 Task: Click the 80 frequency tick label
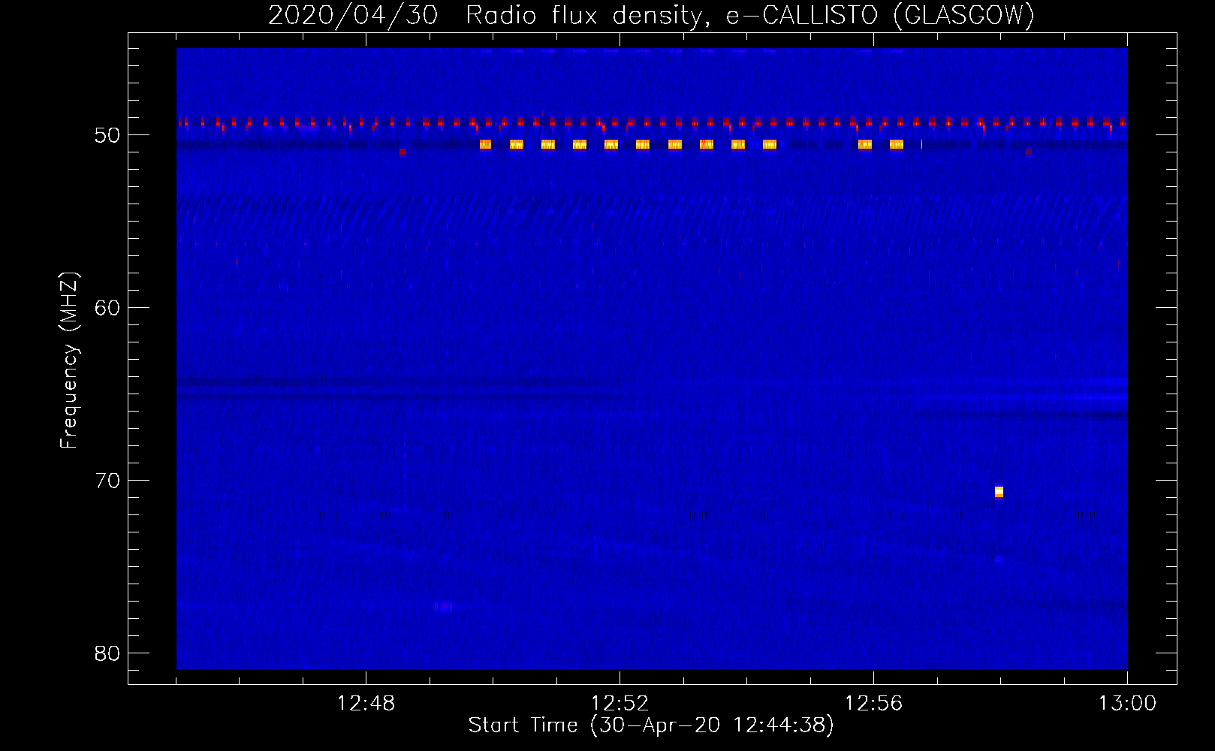tap(107, 653)
